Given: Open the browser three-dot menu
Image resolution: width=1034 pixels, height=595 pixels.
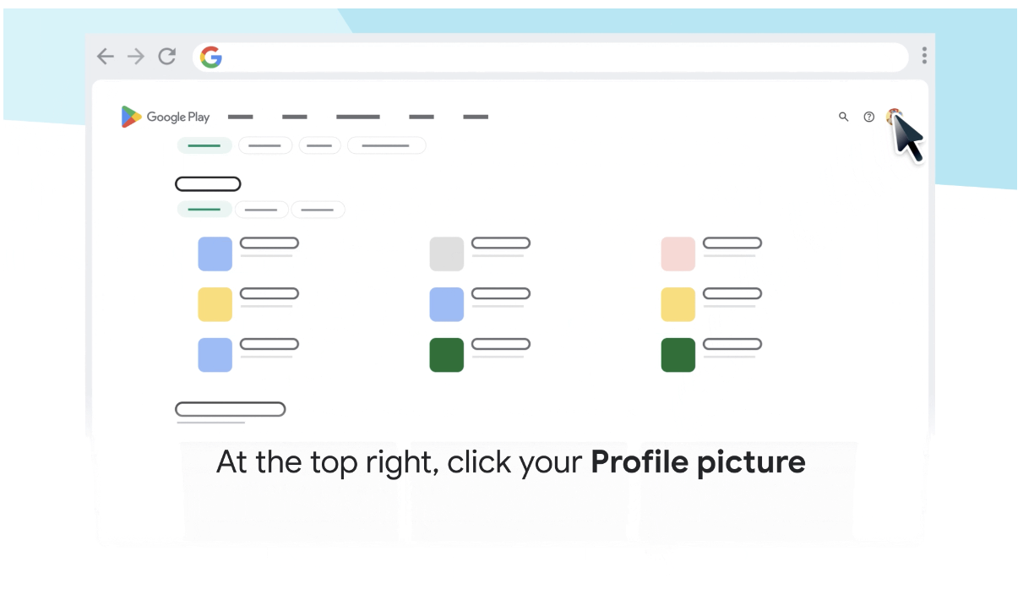Looking at the screenshot, I should pyautogui.click(x=924, y=56).
